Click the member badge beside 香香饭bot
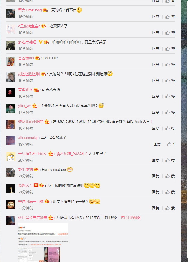This screenshot has width=188, height=262. click(37, 58)
